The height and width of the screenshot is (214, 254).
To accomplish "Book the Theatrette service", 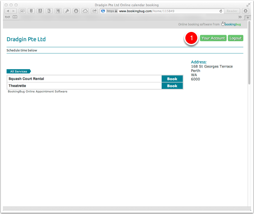I will (172, 86).
